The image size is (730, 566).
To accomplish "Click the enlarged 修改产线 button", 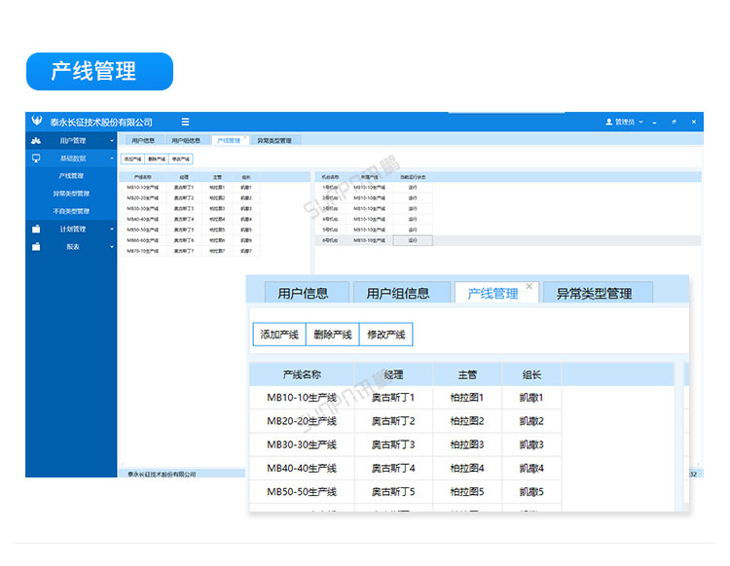I will click(x=386, y=335).
